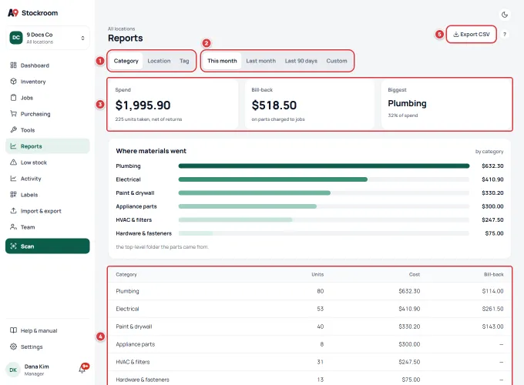The image size is (524, 385).
Task: Open the Jobs page
Action: [x=48, y=98]
